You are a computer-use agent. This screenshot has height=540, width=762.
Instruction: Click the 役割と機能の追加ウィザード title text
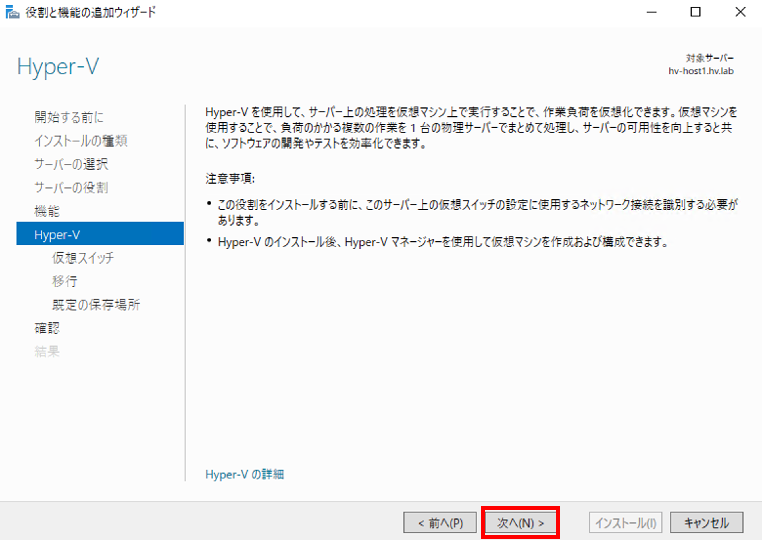pos(91,12)
